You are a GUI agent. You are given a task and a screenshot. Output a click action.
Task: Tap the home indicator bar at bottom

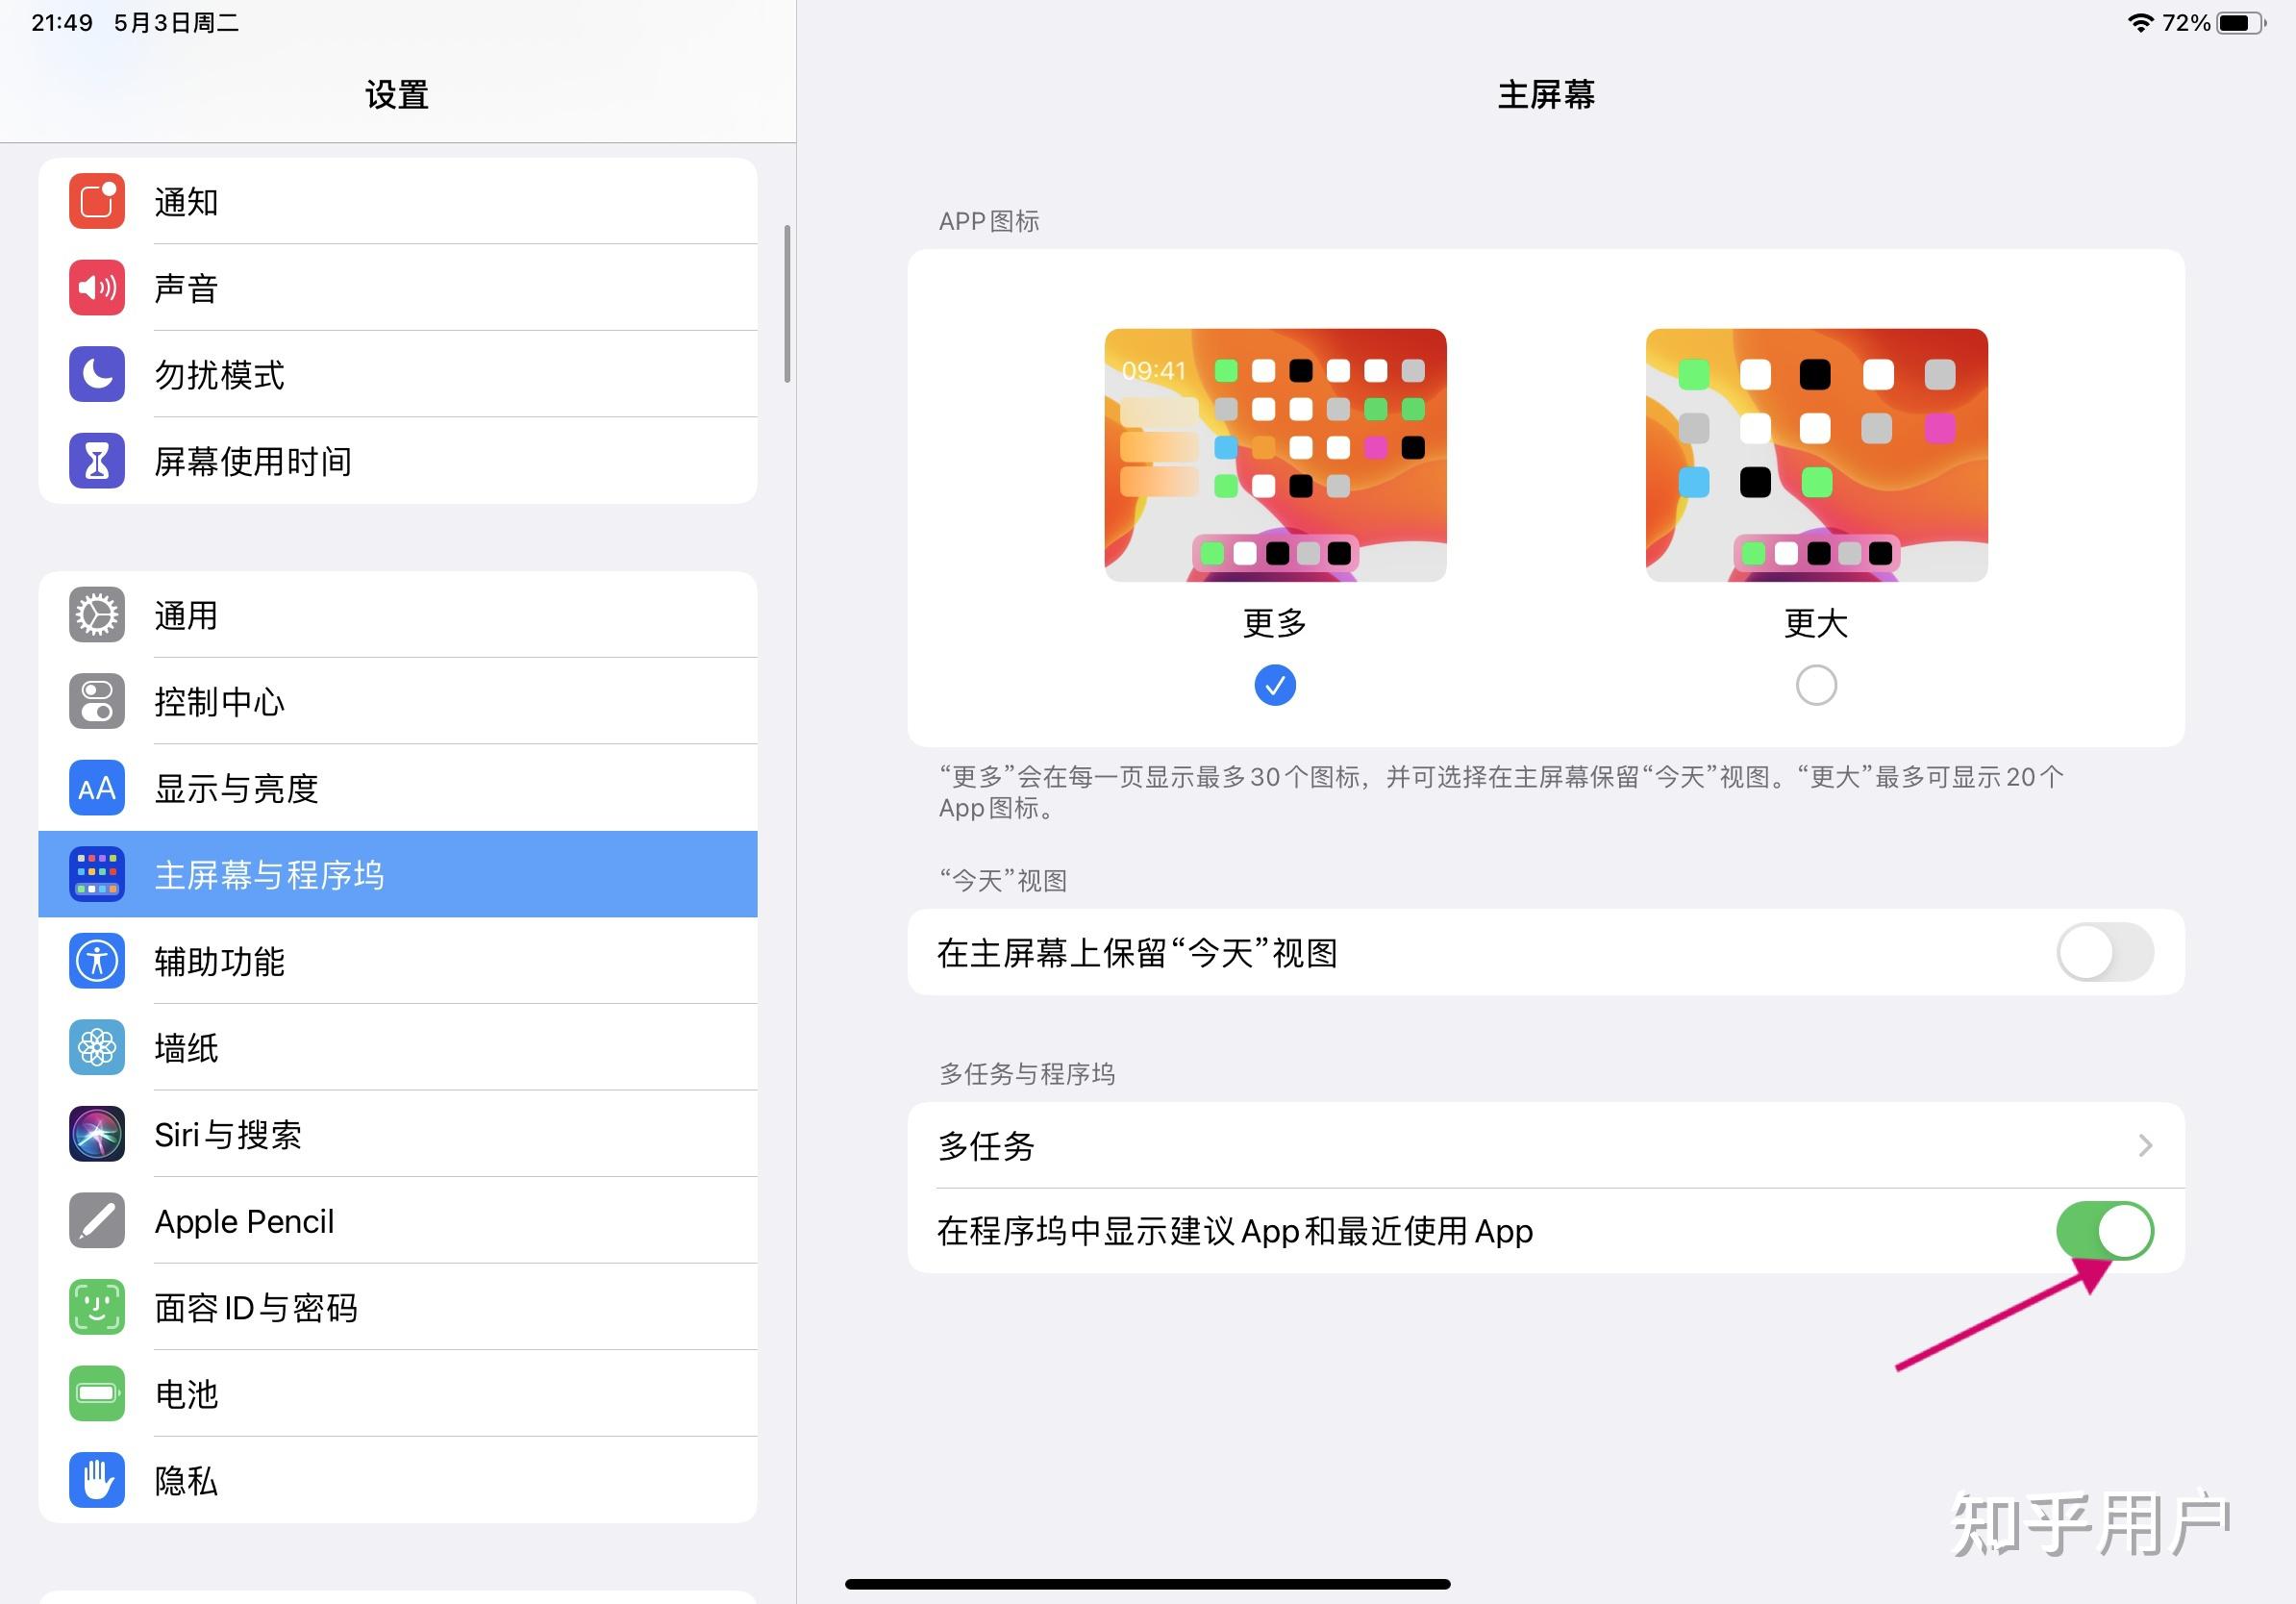(1147, 1584)
